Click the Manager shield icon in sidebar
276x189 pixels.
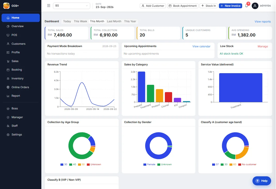pyautogui.click(x=8, y=117)
